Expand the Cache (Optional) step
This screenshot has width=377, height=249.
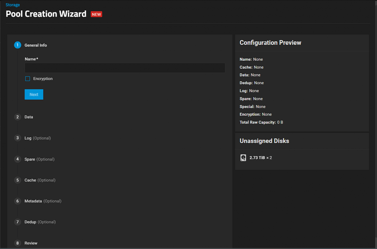coord(40,180)
